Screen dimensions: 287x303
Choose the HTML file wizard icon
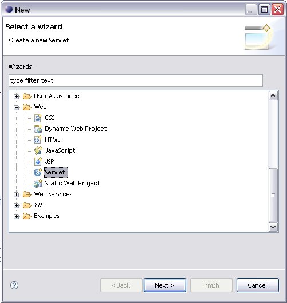tap(38, 139)
